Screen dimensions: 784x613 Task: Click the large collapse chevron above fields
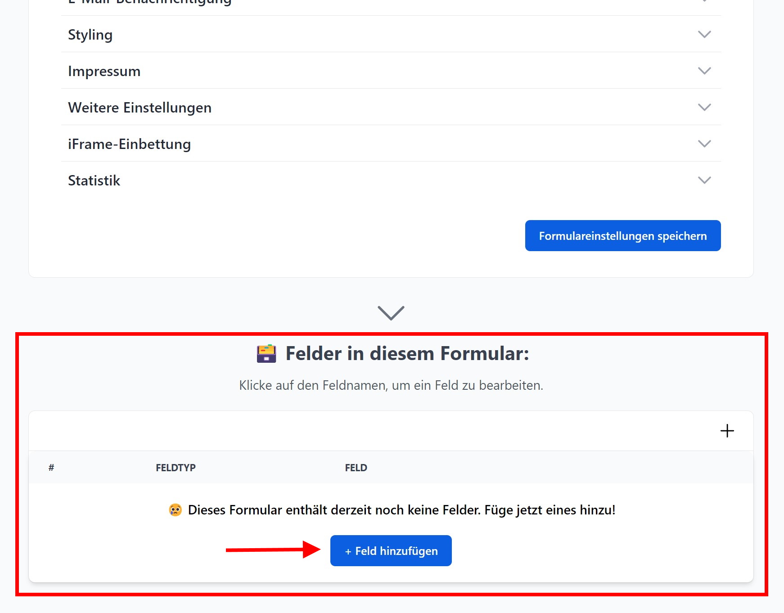[391, 313]
